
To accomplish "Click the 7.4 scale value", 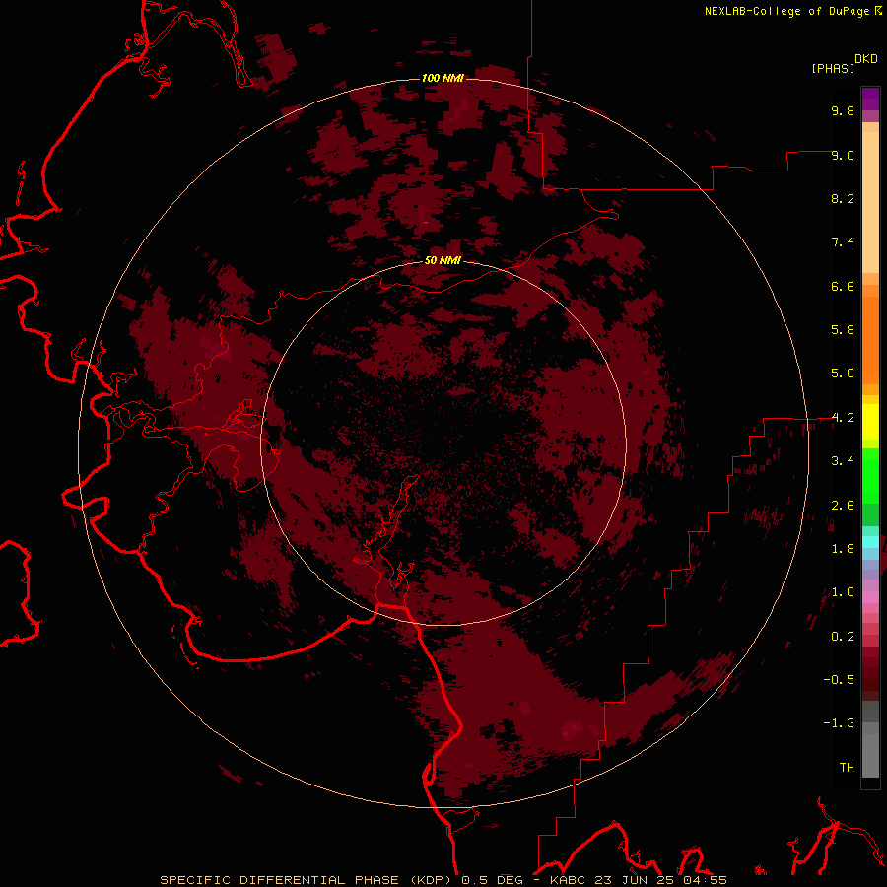I will [843, 242].
